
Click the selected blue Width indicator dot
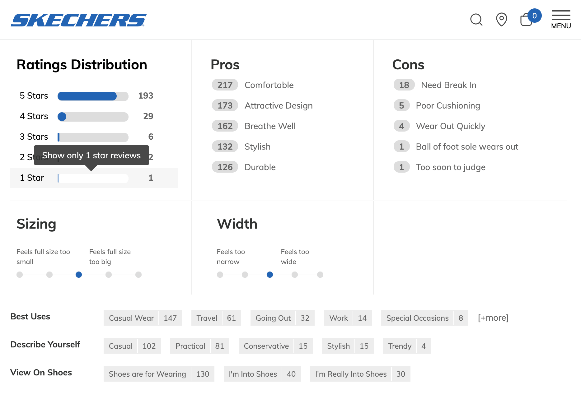(x=270, y=275)
